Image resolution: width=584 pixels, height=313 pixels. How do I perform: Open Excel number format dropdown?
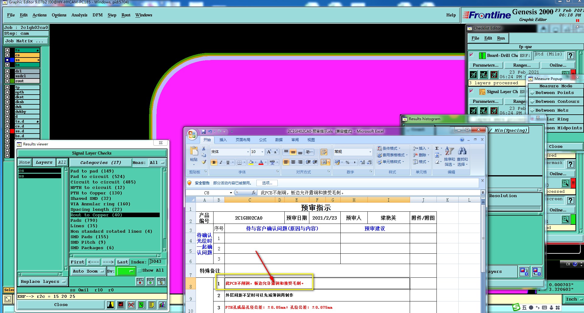(x=370, y=152)
